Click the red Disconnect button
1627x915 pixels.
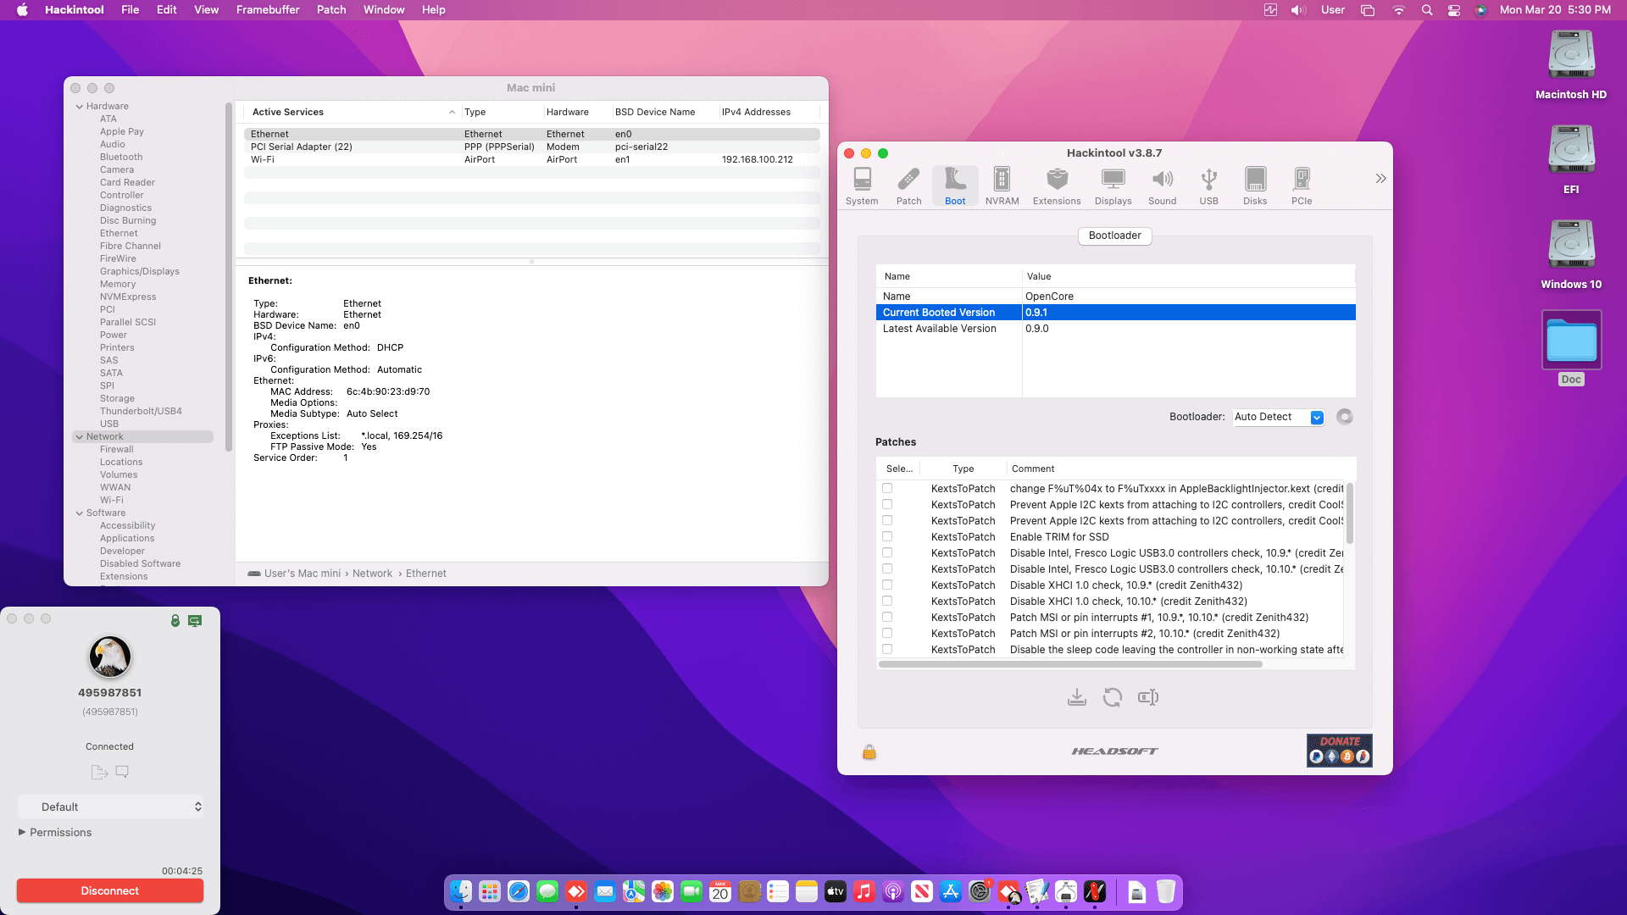click(110, 890)
